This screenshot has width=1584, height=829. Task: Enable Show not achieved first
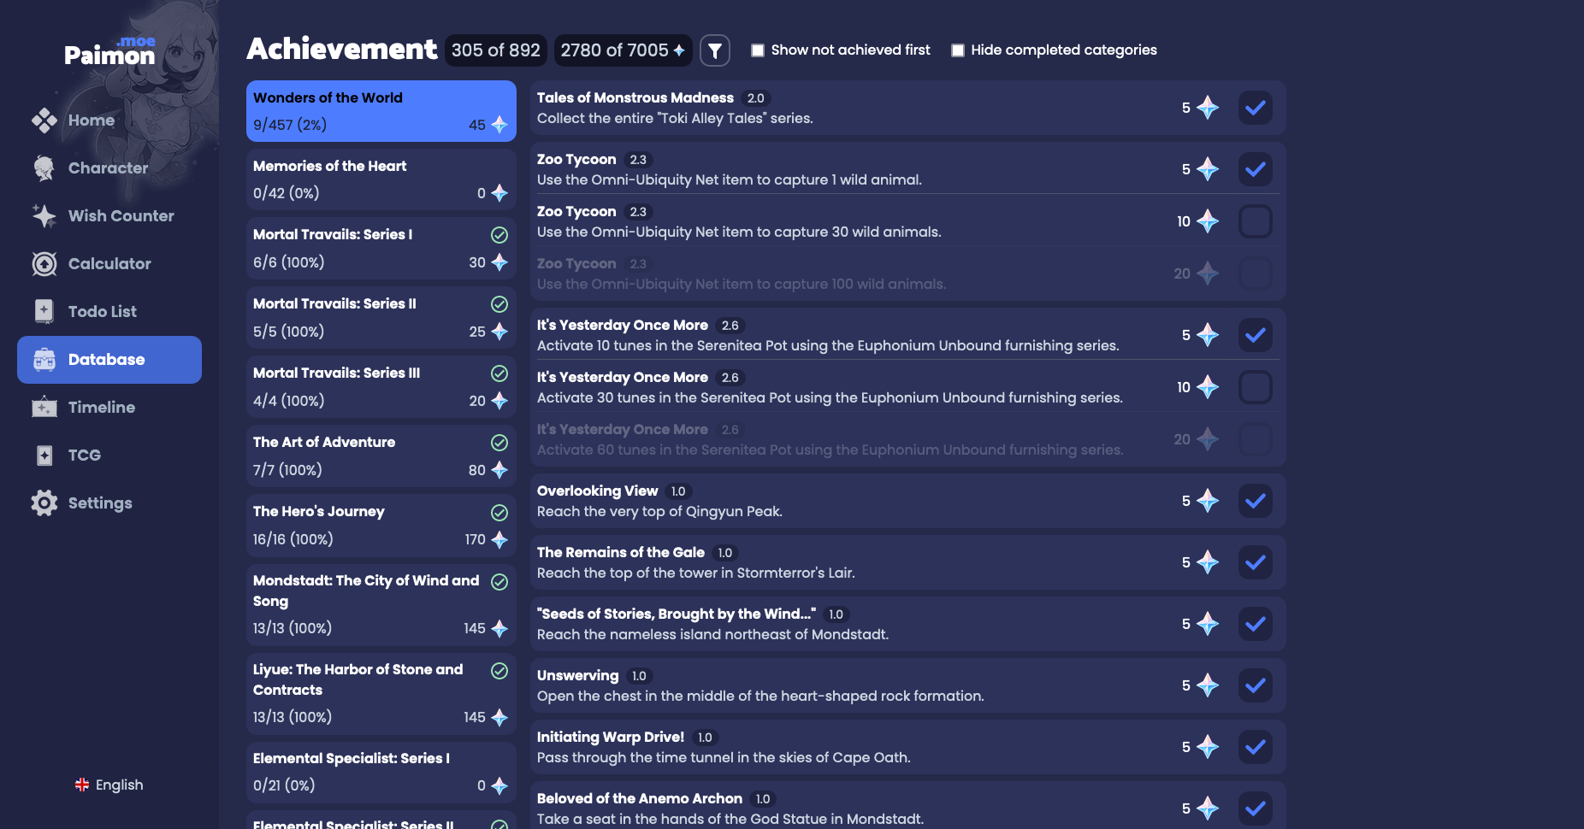pos(757,50)
